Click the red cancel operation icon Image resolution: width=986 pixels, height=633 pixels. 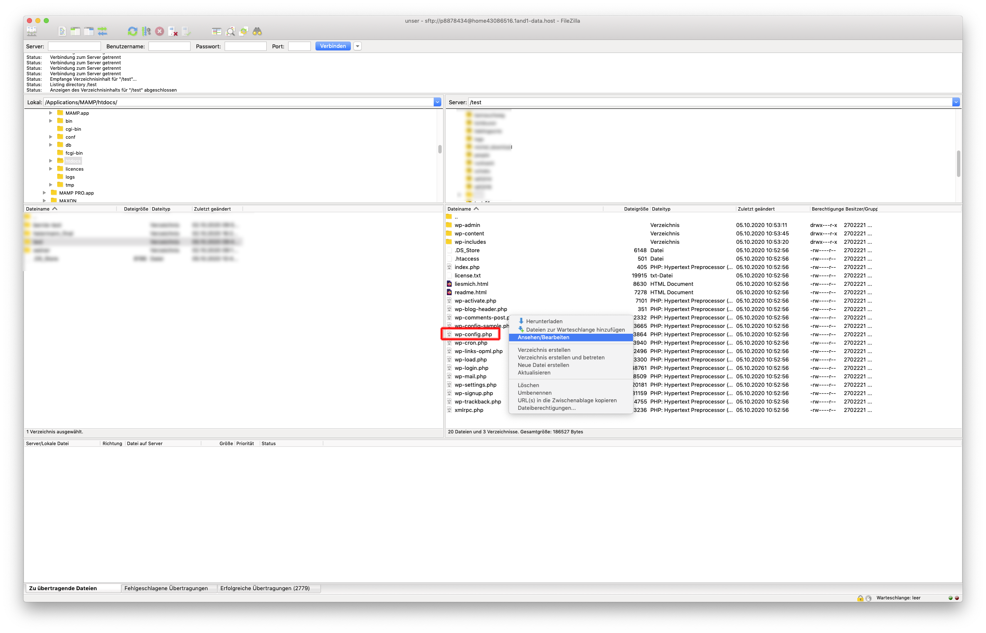coord(159,31)
